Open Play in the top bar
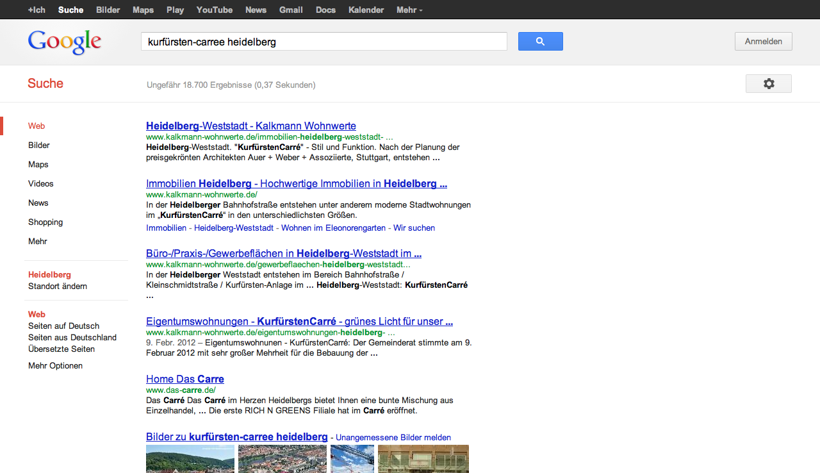Image resolution: width=820 pixels, height=473 pixels. point(175,10)
